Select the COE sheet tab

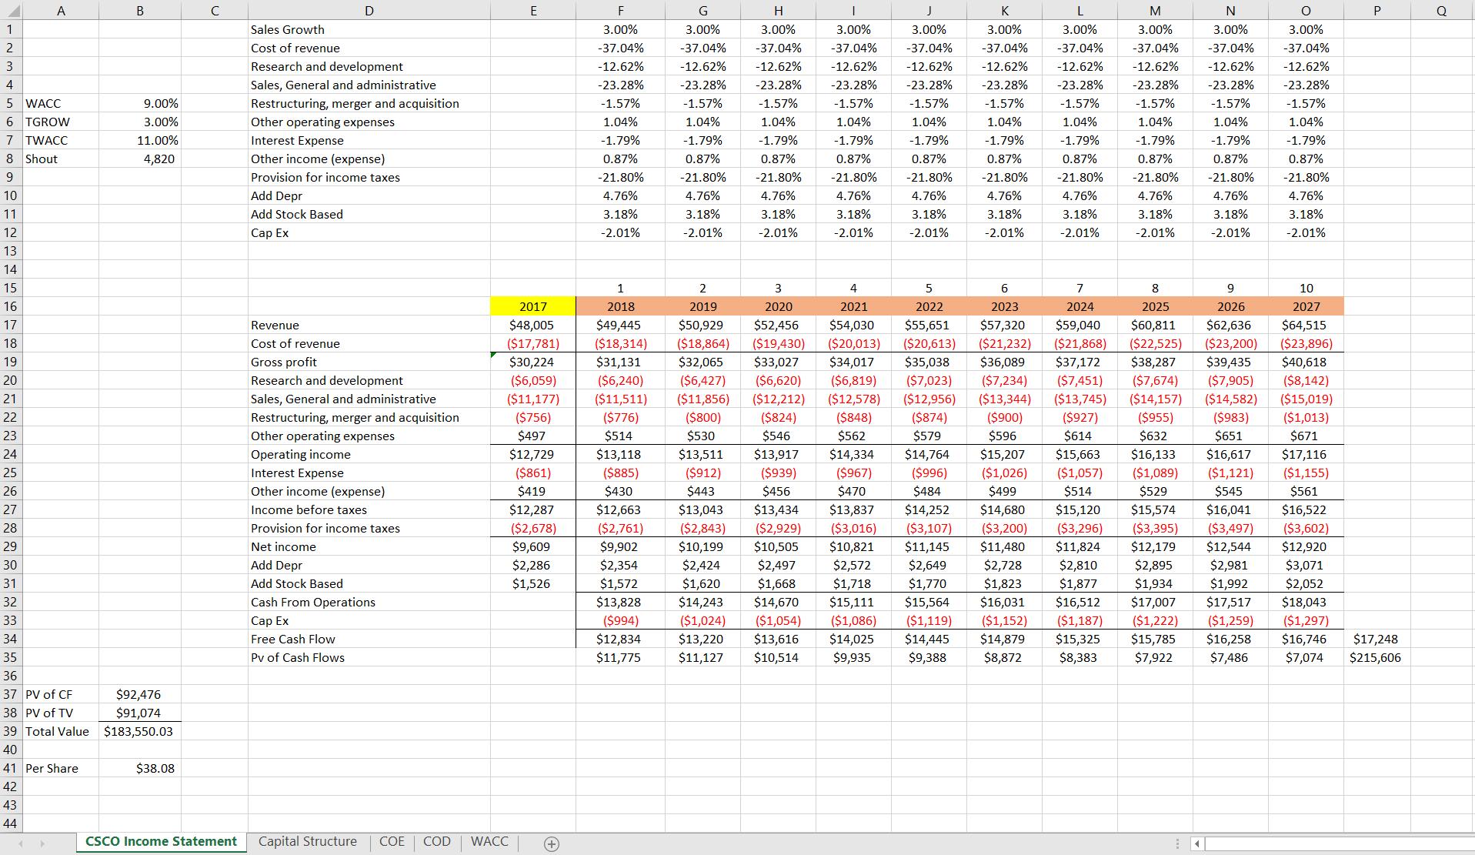392,841
